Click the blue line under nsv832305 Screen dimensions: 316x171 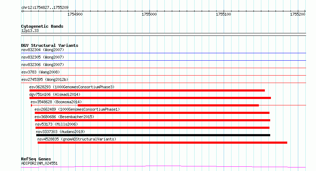pyautogui.click(x=163, y=61)
